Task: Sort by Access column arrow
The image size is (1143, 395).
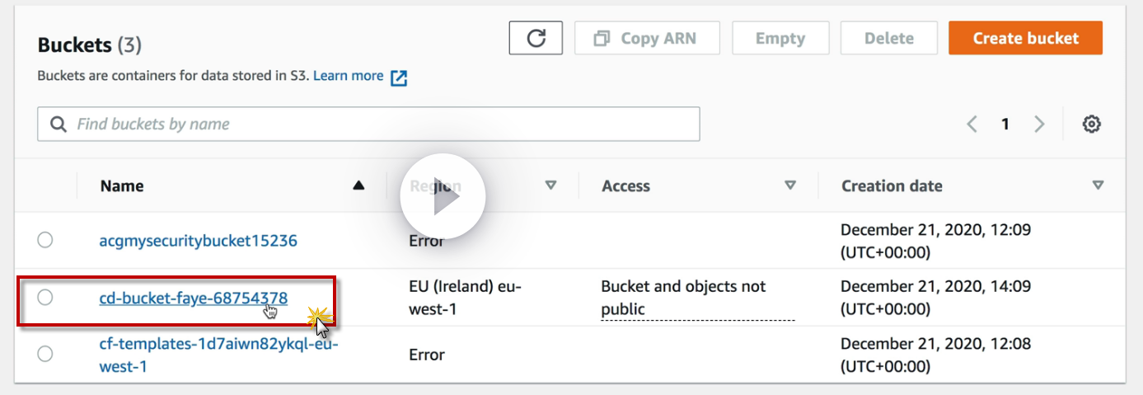Action: click(x=790, y=186)
